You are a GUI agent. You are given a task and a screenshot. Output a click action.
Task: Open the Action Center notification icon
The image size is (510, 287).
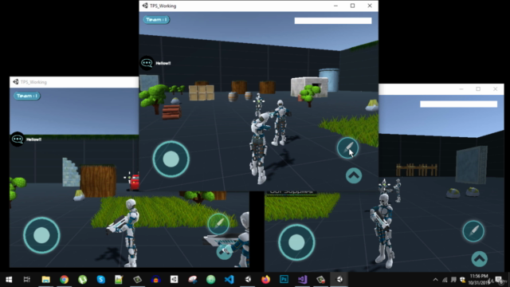(499, 280)
